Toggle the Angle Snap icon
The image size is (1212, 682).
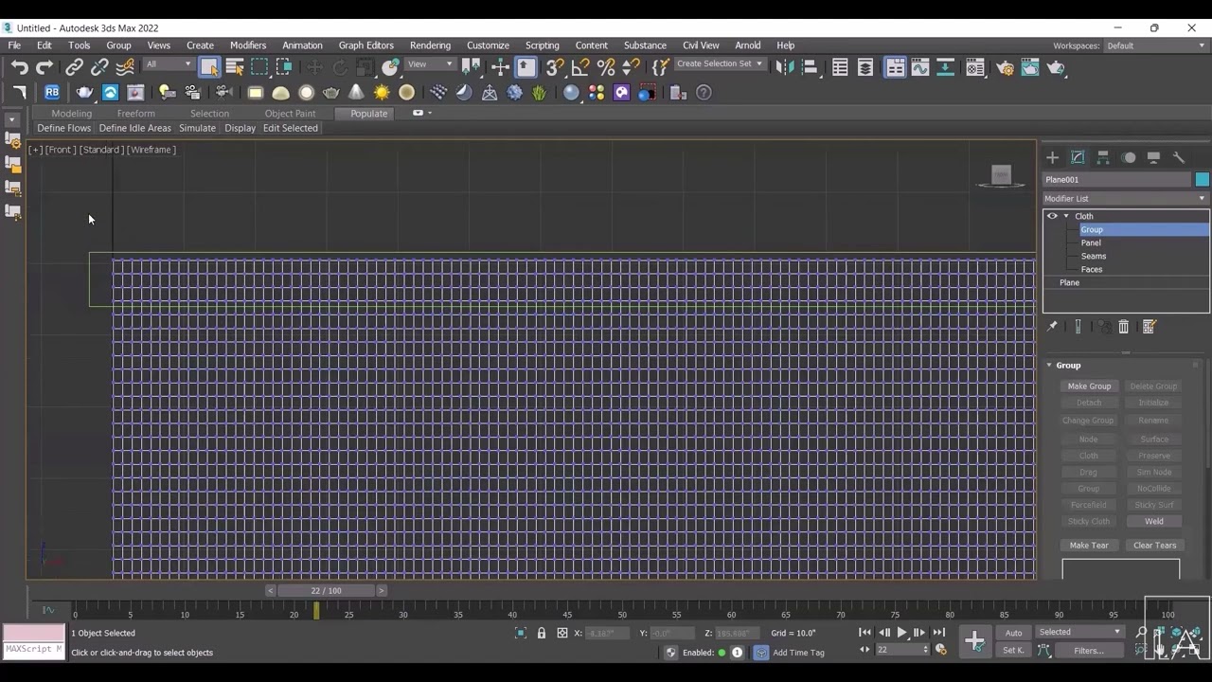pyautogui.click(x=580, y=67)
